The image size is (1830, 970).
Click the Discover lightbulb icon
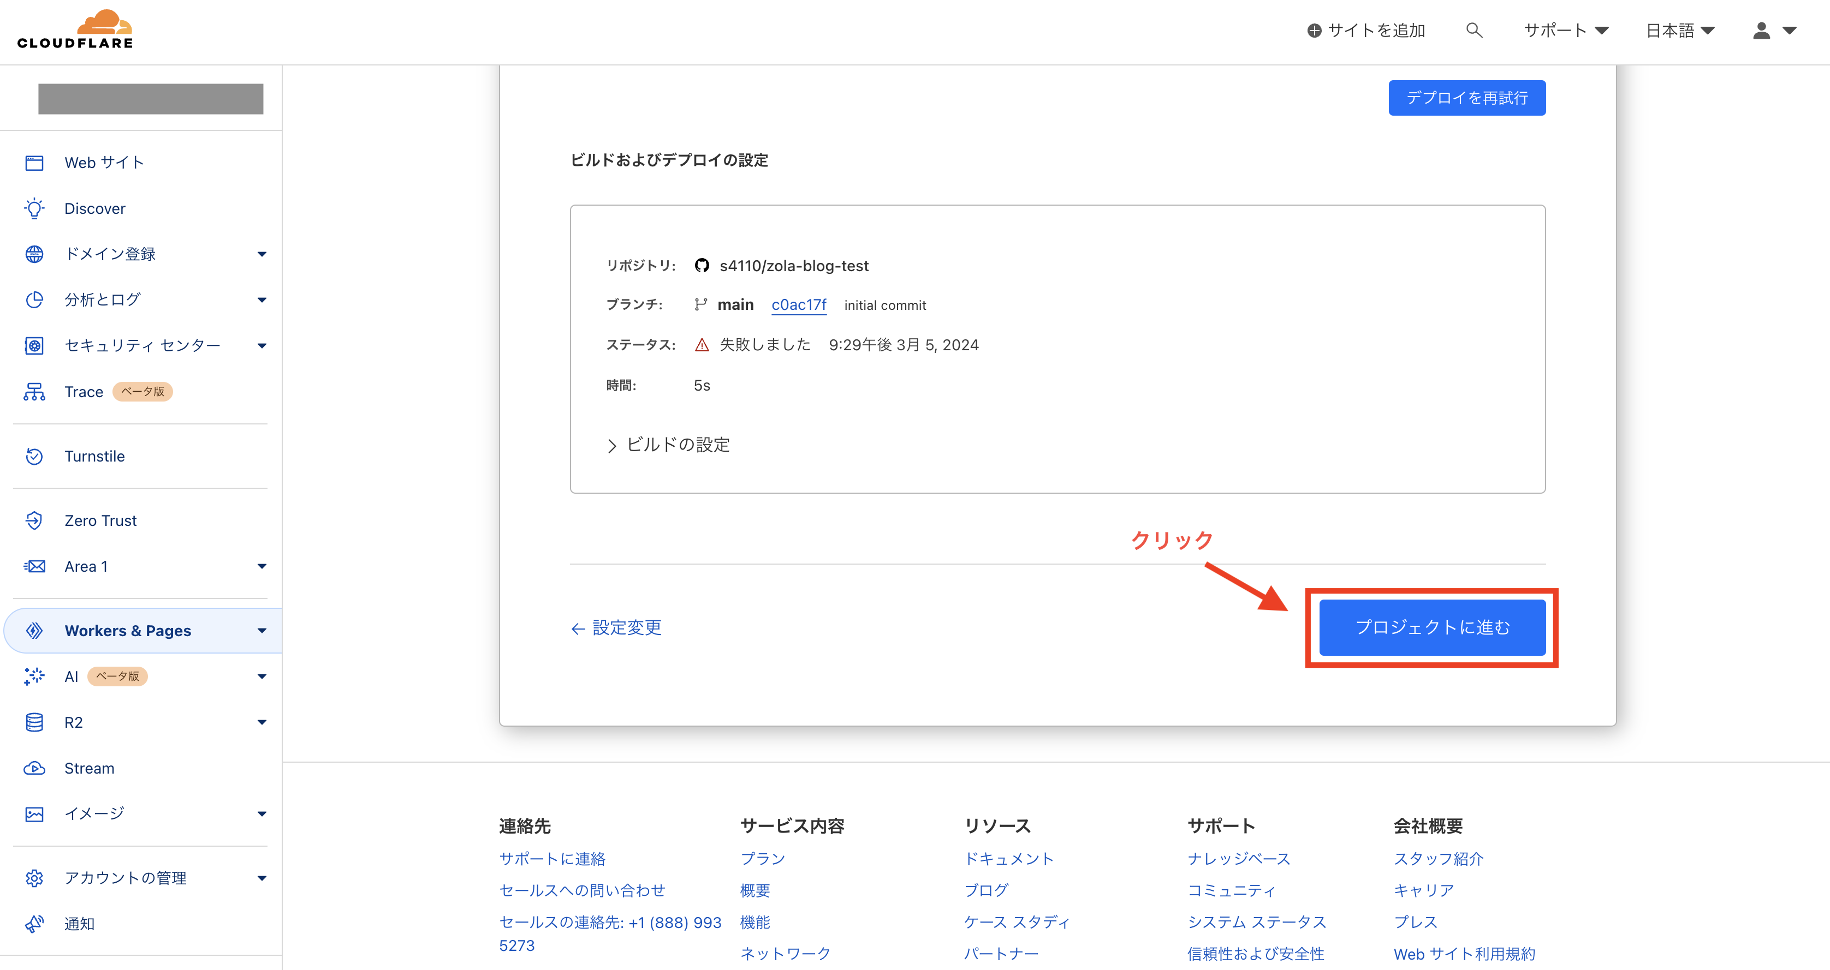[x=34, y=208]
